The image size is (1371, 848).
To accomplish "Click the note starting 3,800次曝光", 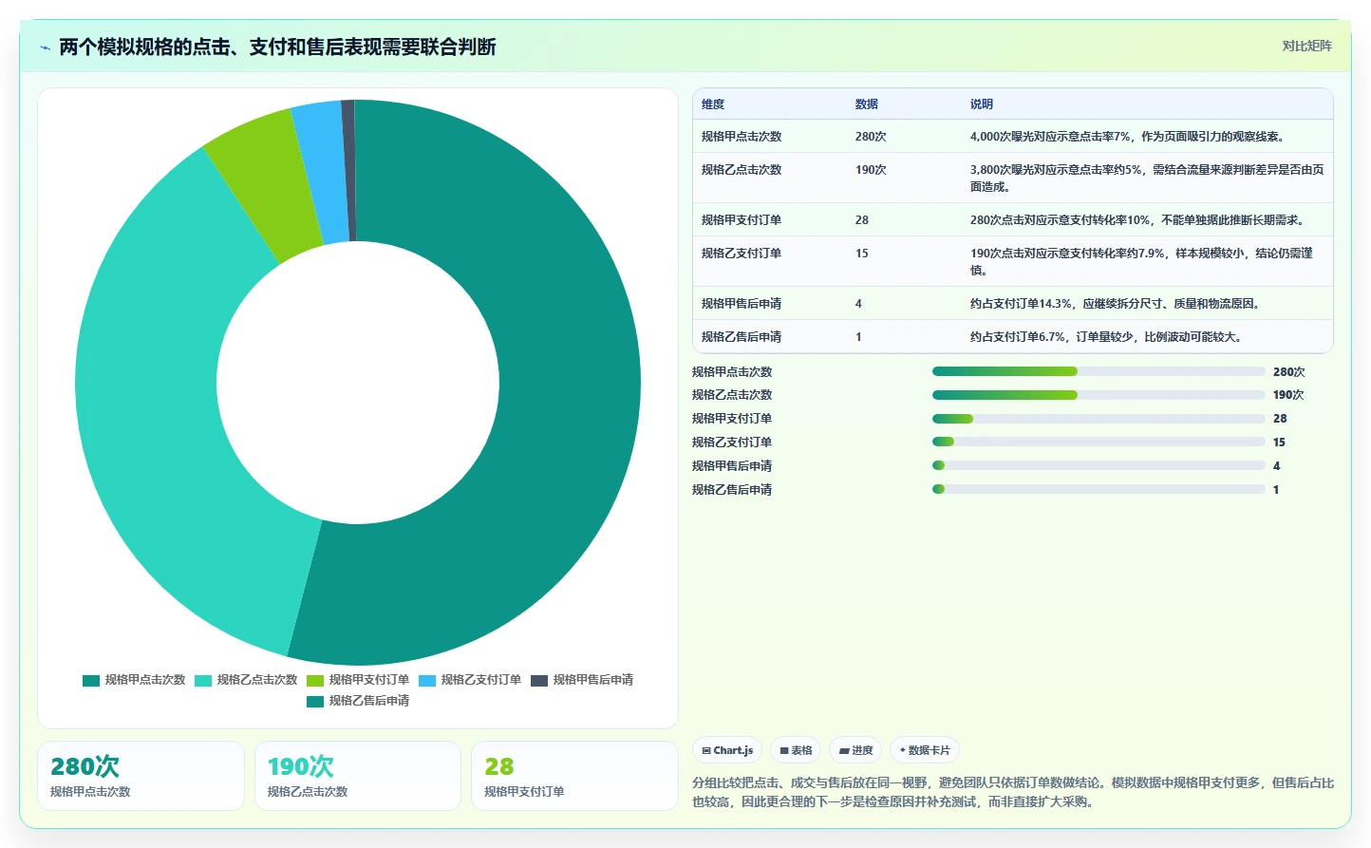I will coord(1147,179).
